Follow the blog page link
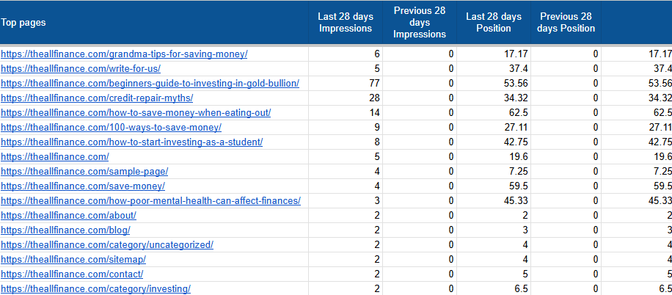The height and width of the screenshot is (295, 672). click(x=65, y=230)
